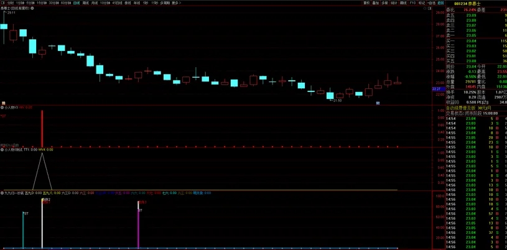Select the 60分钟 period tab

65,2
